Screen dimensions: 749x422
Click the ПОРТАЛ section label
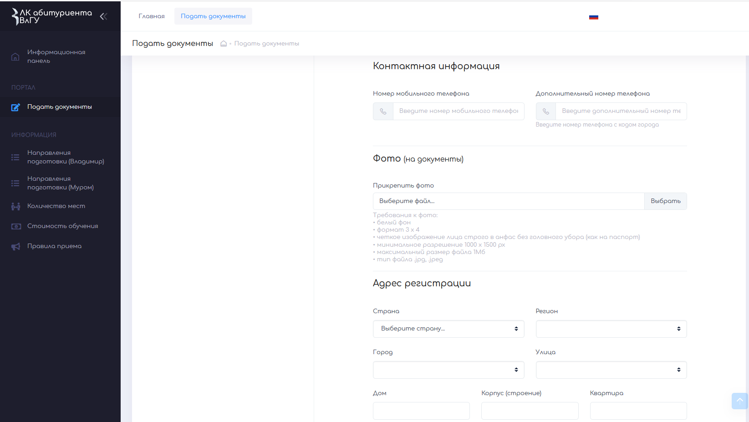(x=23, y=87)
